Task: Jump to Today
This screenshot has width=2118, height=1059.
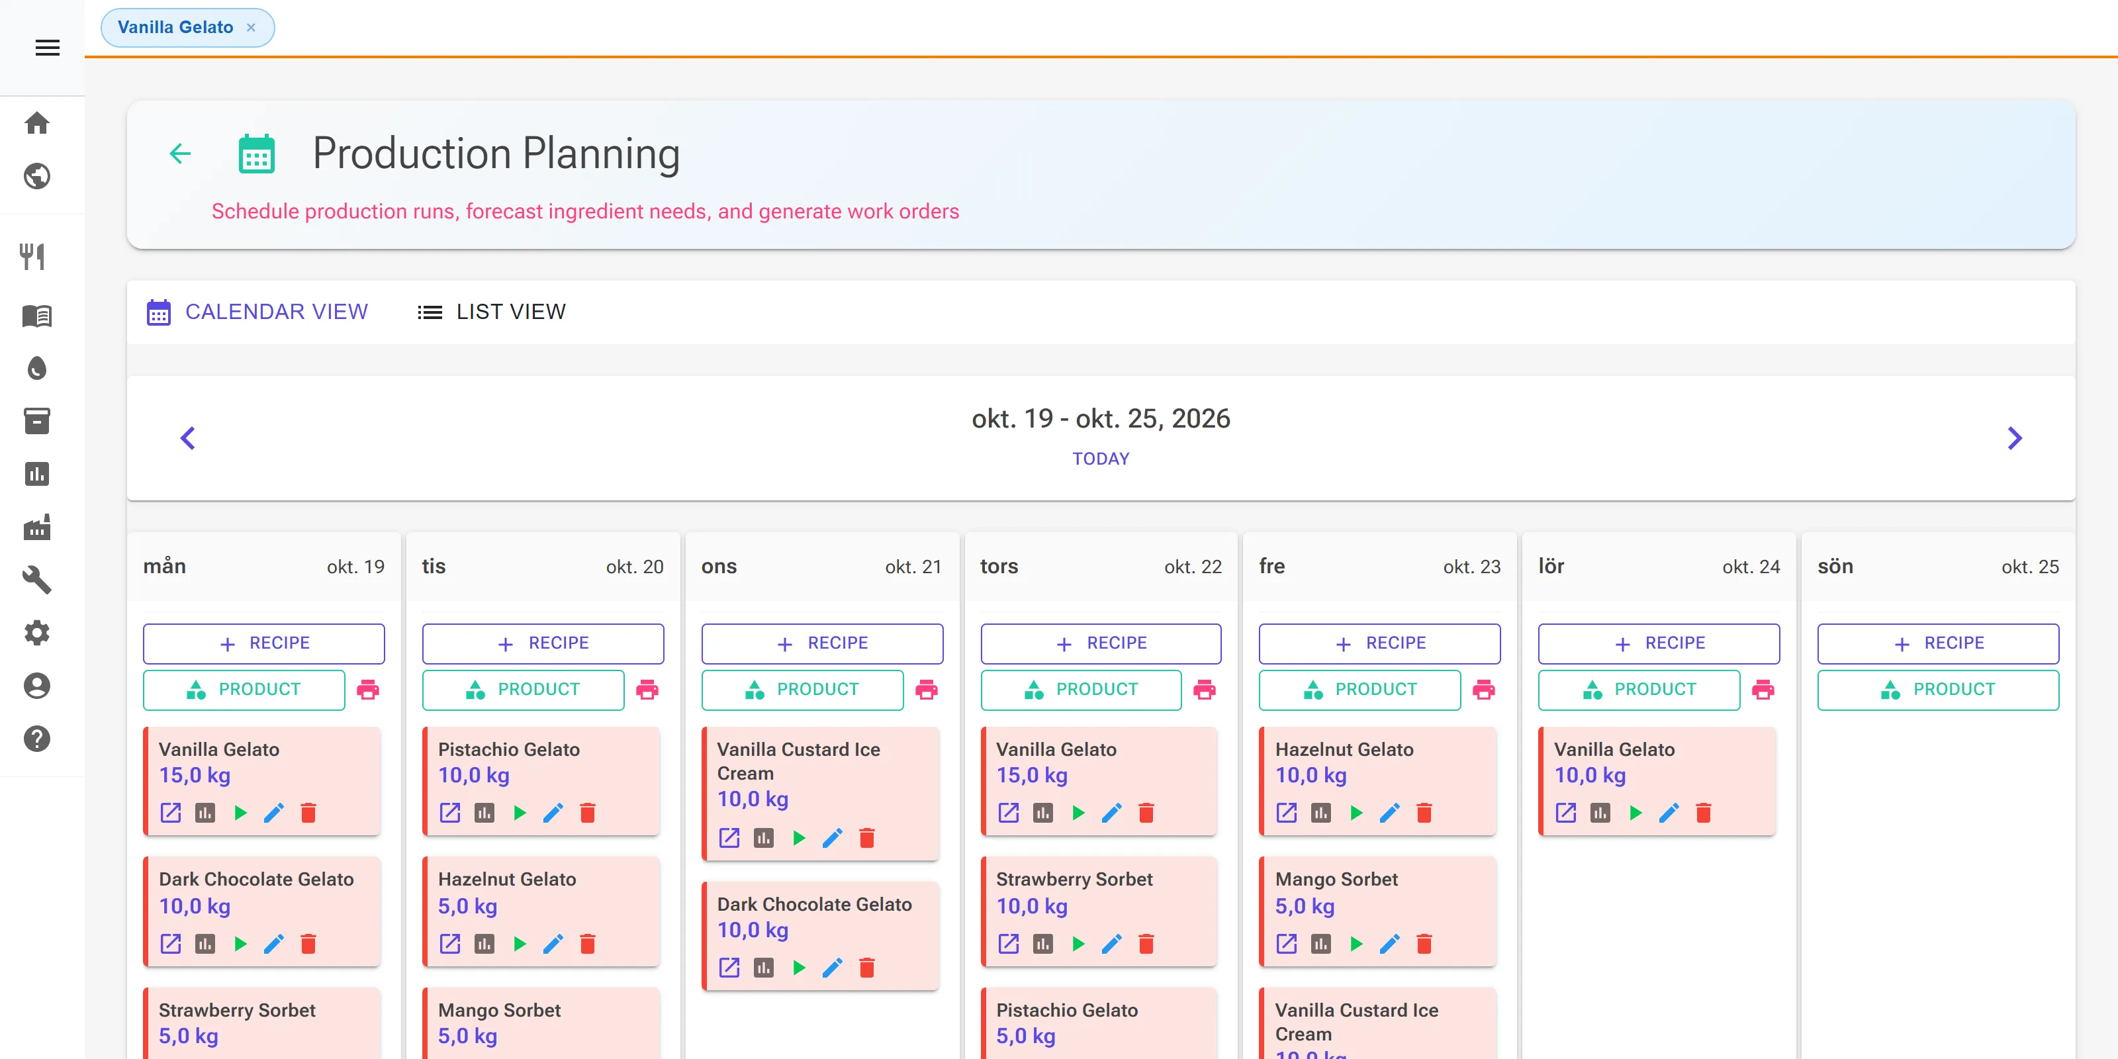Action: coord(1101,459)
